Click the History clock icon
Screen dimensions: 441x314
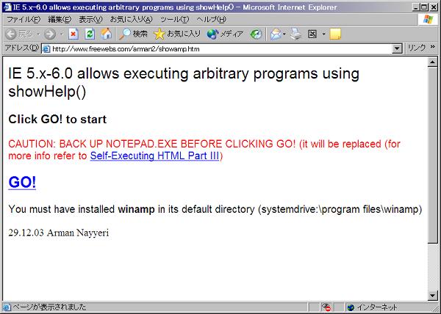point(256,34)
